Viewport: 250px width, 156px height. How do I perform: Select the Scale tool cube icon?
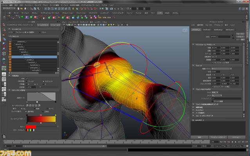(4, 49)
